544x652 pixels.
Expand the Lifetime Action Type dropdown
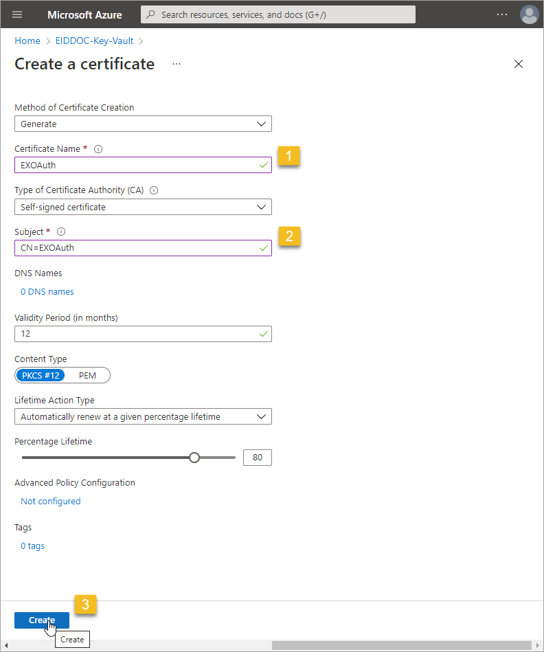(143, 416)
